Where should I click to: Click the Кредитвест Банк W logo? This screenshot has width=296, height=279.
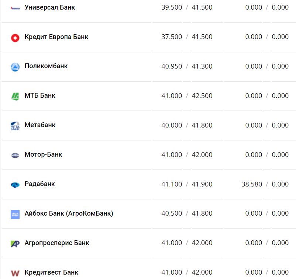[15, 273]
